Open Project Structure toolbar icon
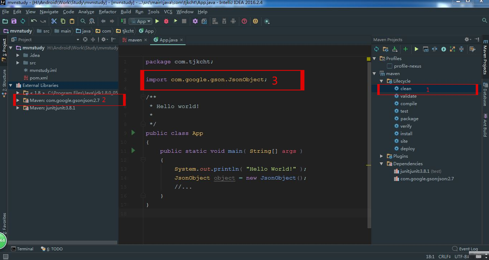Viewport: 489px width, 260px height. pos(204,21)
